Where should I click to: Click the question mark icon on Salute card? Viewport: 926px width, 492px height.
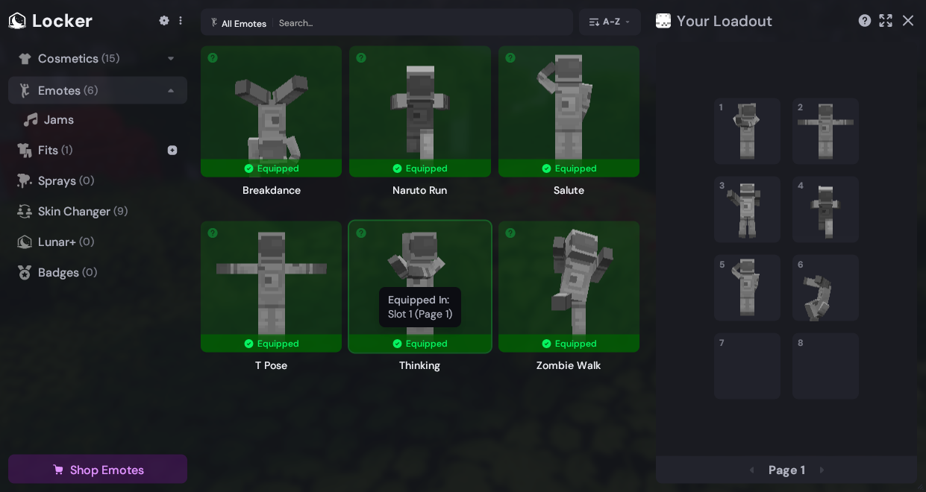tap(510, 58)
